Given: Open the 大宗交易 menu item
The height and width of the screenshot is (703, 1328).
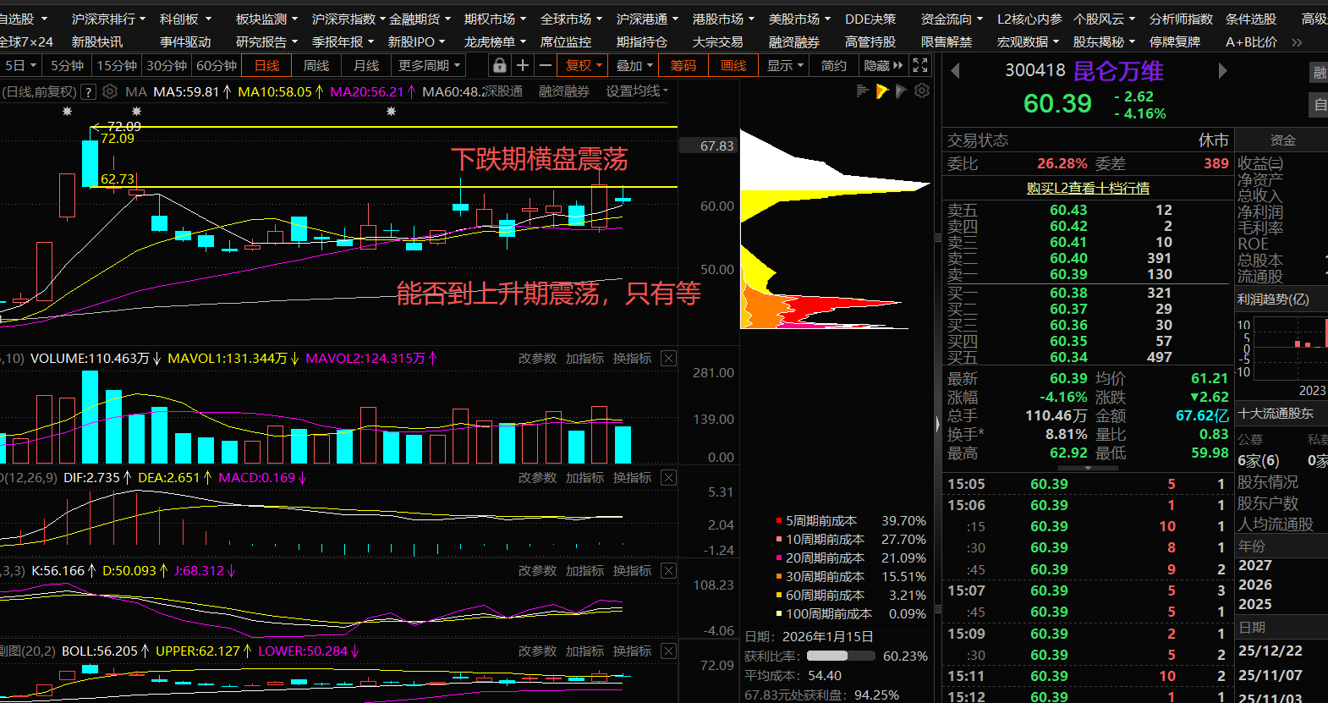Looking at the screenshot, I should (x=717, y=41).
